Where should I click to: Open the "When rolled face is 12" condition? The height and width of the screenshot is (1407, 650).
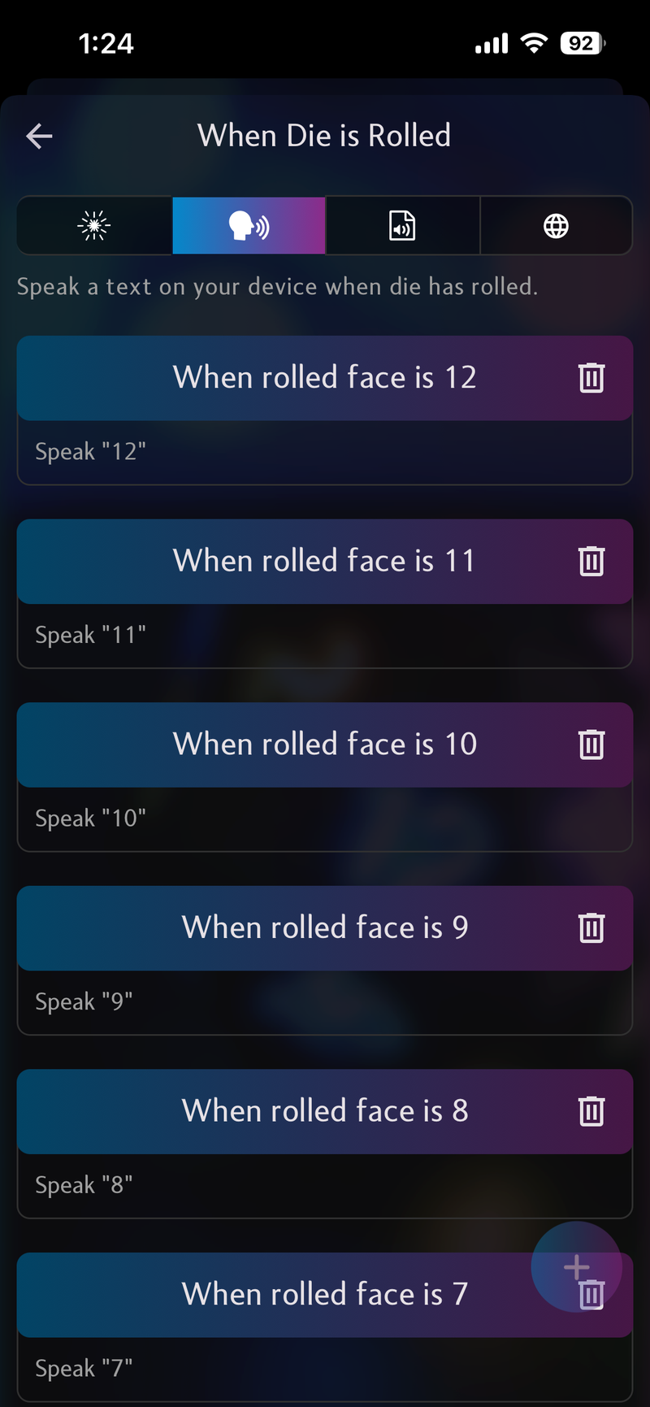pos(324,378)
